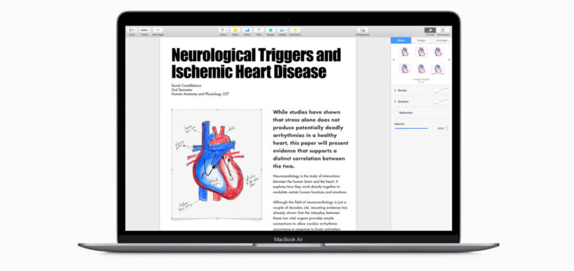Click the Shadow style preview swatch
574x271 pixels.
(x=441, y=102)
